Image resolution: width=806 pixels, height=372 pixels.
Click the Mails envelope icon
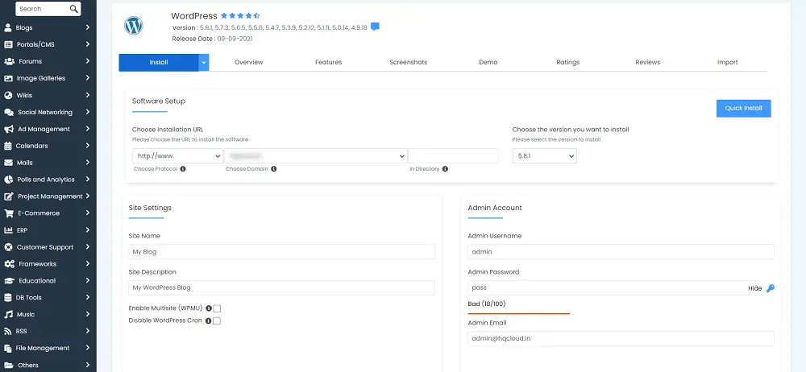click(x=8, y=163)
